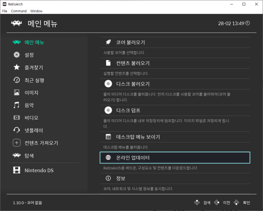The width and height of the screenshot is (263, 211).
Task: Open the 이미지 section label
Action: coord(32,93)
